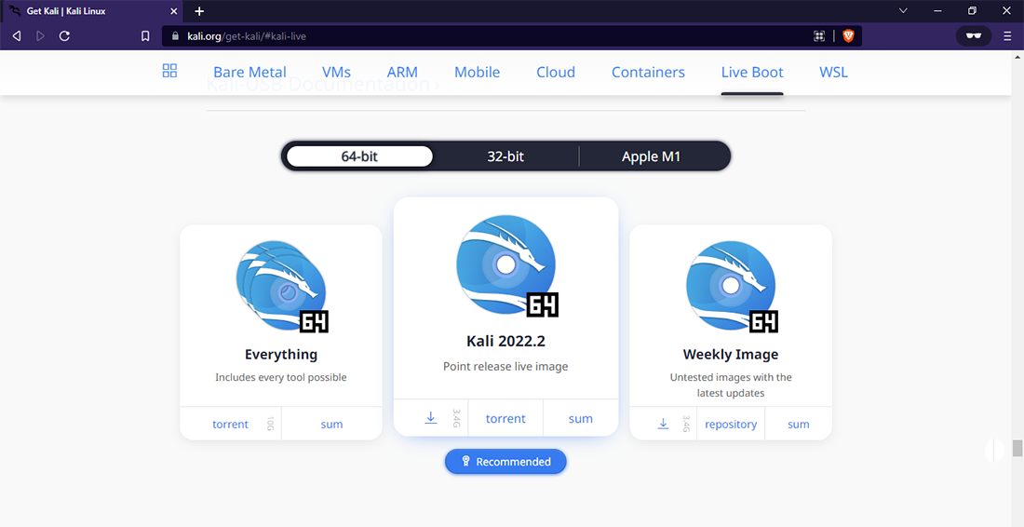
Task: Open the browser hamburger menu
Action: (1007, 36)
